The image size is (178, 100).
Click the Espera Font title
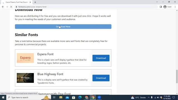coord(45,54)
